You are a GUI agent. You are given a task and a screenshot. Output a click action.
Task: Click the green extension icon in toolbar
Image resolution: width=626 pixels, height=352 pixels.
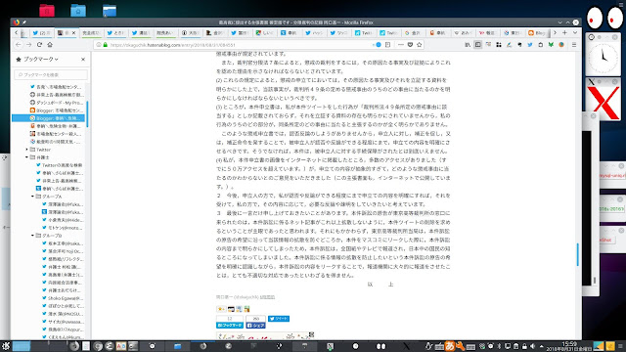[x=551, y=45]
